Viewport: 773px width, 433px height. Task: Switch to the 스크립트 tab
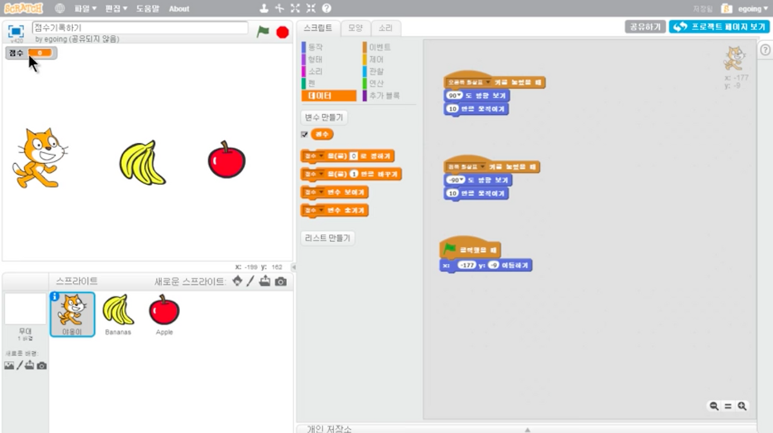point(318,28)
